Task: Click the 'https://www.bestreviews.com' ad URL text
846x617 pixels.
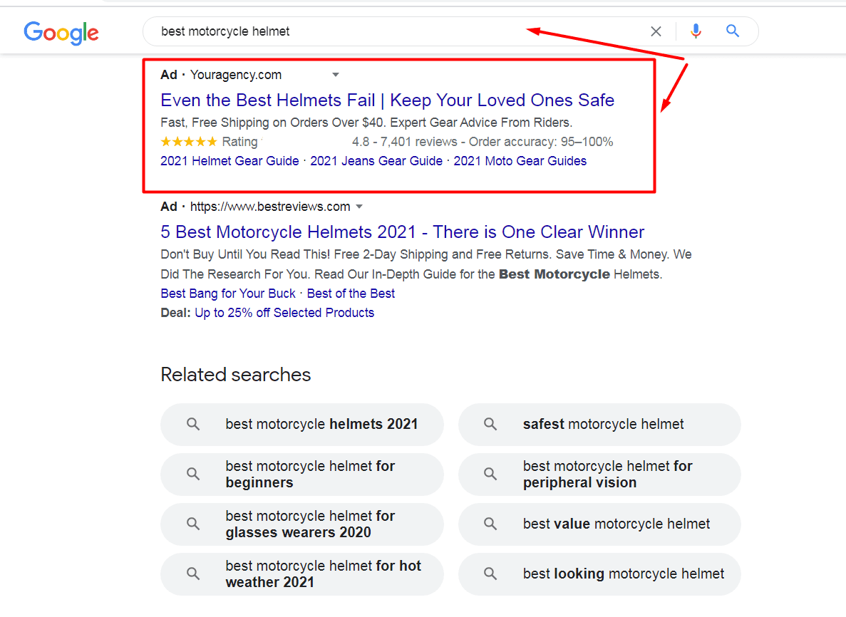Action: click(270, 207)
